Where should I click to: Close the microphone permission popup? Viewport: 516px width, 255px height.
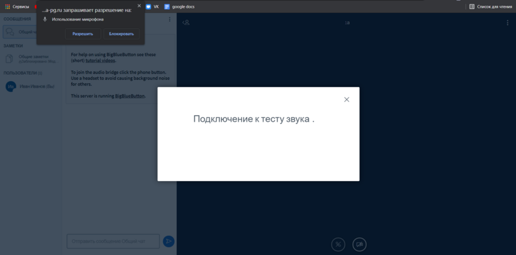[x=139, y=6]
